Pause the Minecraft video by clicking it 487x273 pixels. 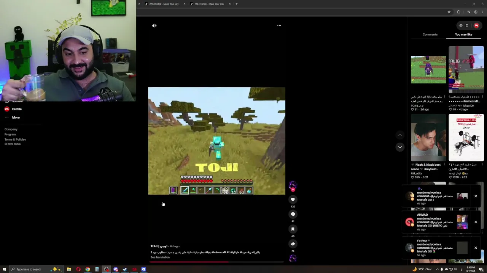(216, 141)
